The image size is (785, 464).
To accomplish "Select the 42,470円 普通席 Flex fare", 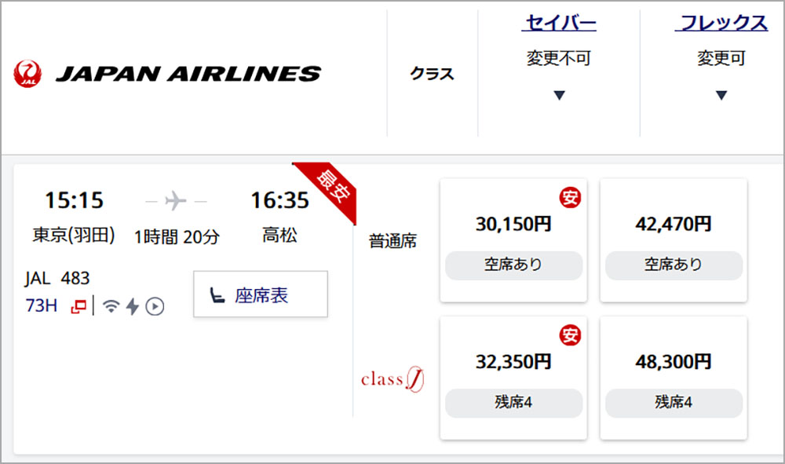I will (x=674, y=240).
